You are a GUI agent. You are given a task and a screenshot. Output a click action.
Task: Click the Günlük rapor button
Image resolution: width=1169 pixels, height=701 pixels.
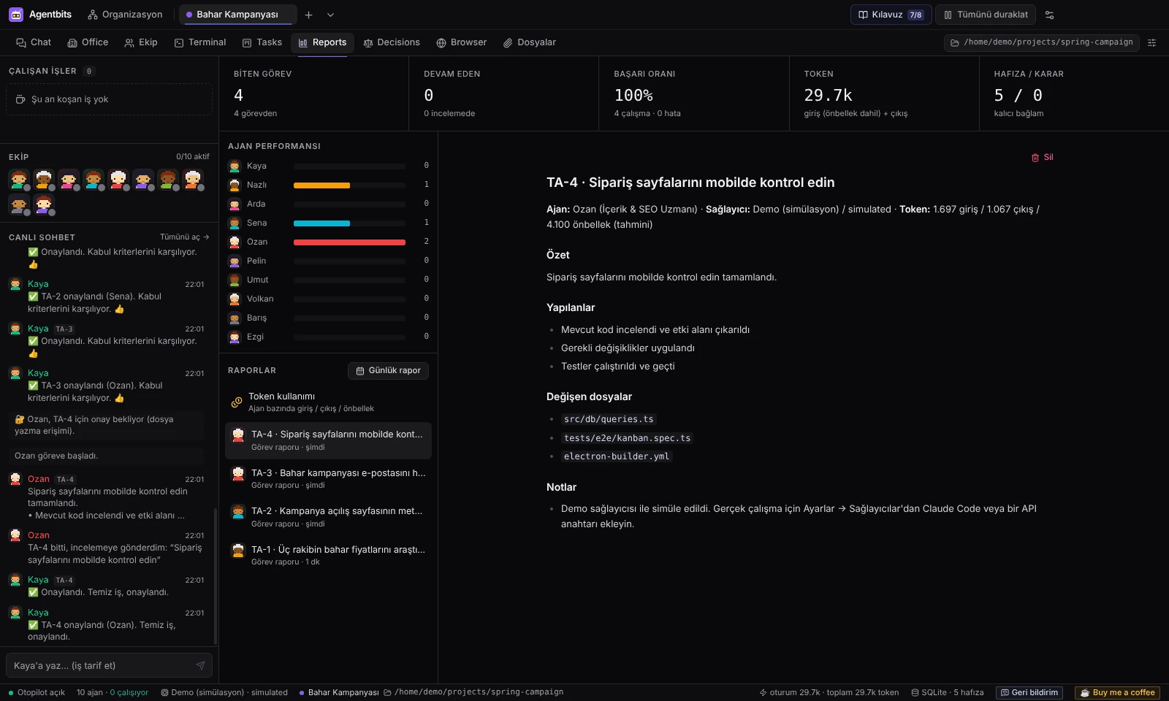pos(388,370)
